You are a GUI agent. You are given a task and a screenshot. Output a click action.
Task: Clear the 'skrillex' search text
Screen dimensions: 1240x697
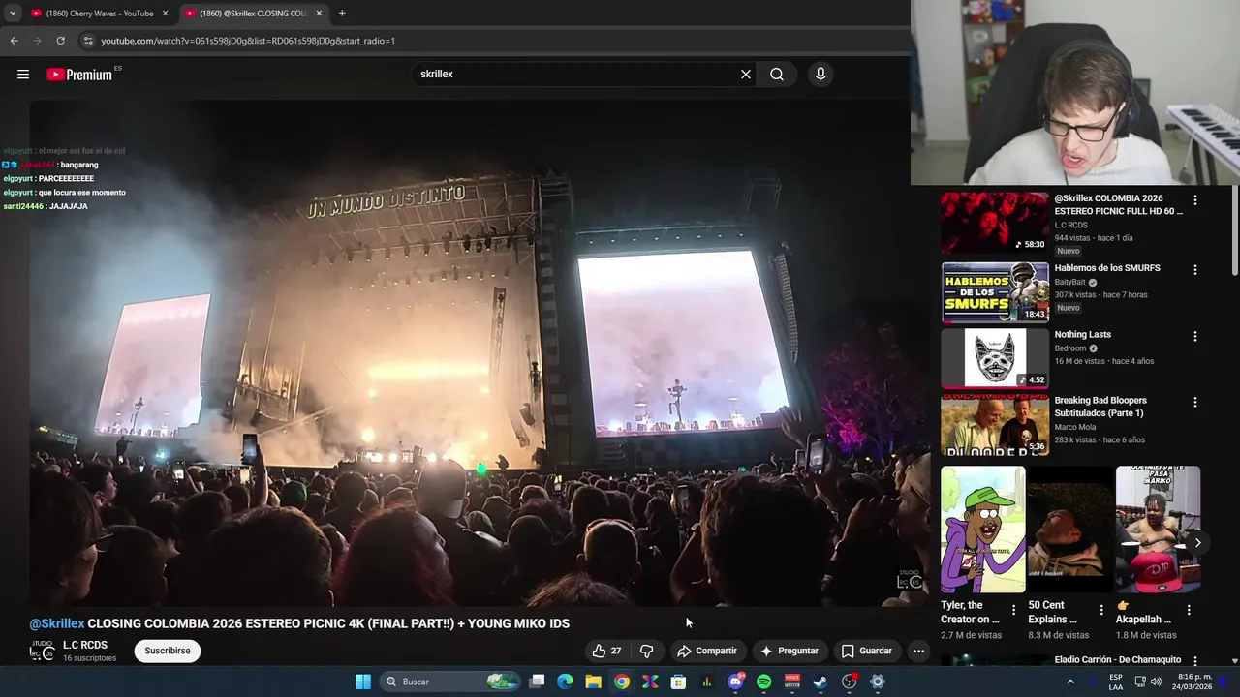pyautogui.click(x=746, y=75)
